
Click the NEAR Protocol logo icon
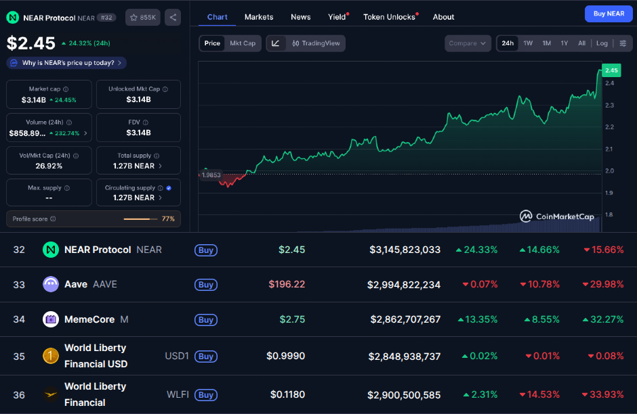[x=12, y=16]
